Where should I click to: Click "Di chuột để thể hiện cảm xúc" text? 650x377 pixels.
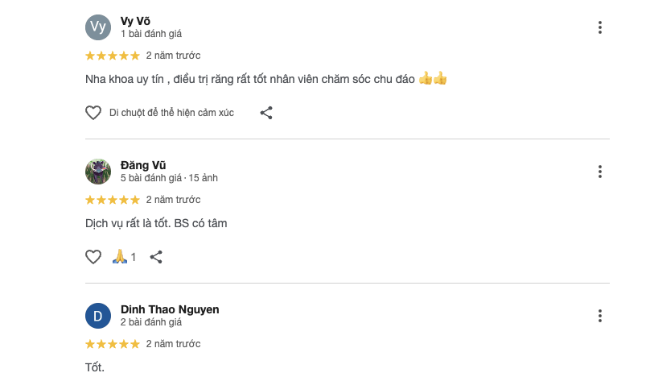tap(171, 113)
